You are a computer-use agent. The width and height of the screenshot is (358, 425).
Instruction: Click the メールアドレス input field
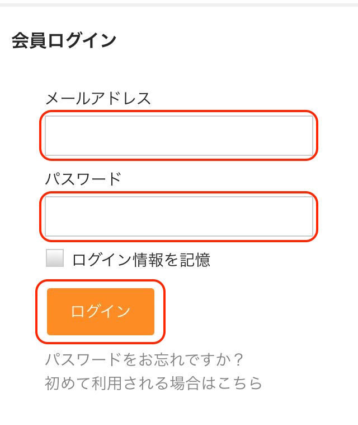[178, 135]
